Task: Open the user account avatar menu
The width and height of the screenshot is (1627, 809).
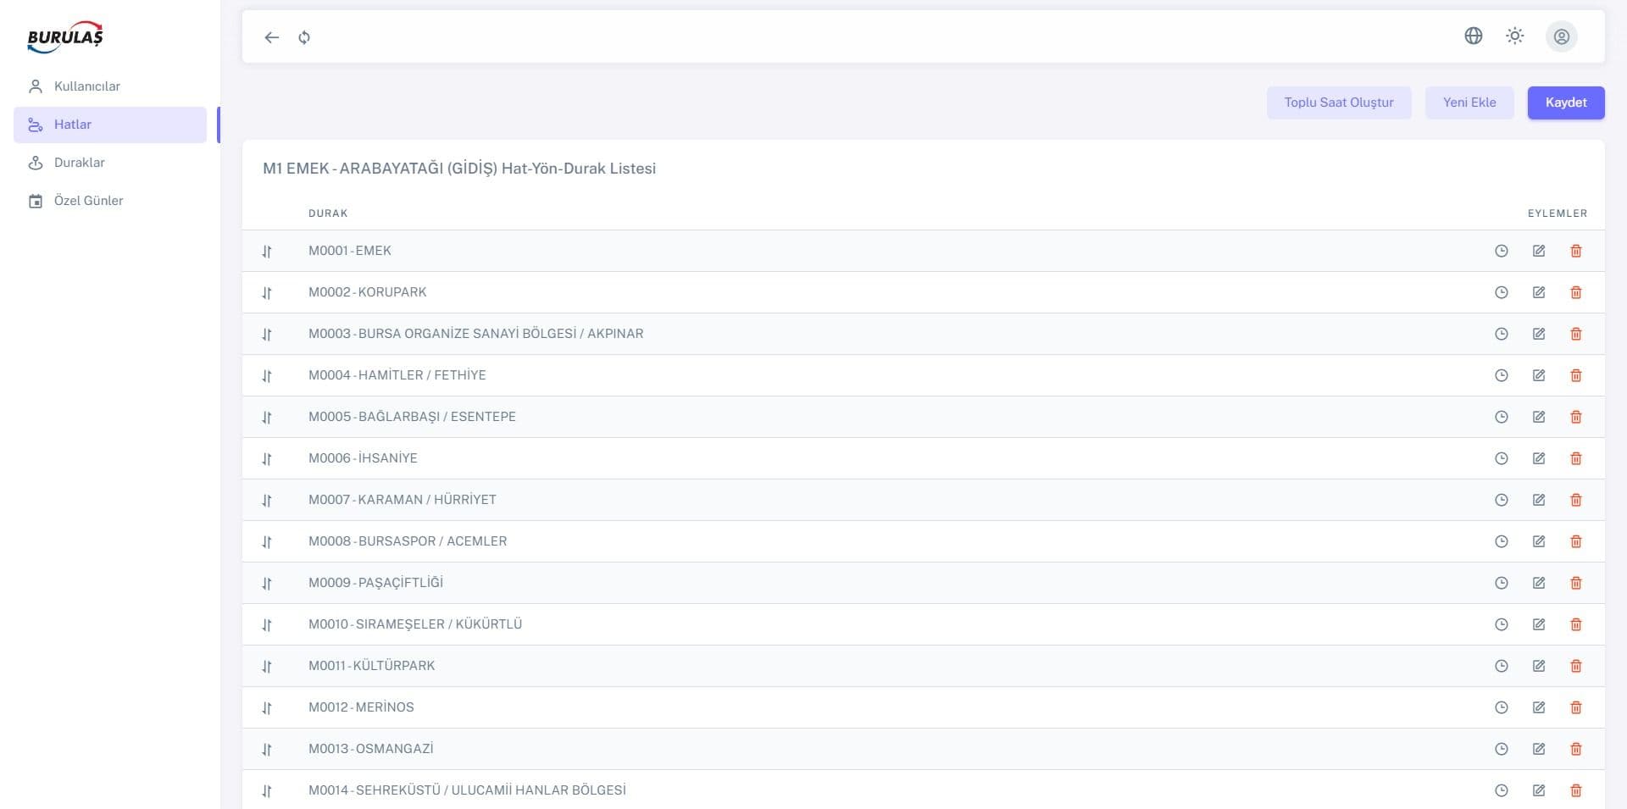Action: tap(1562, 36)
